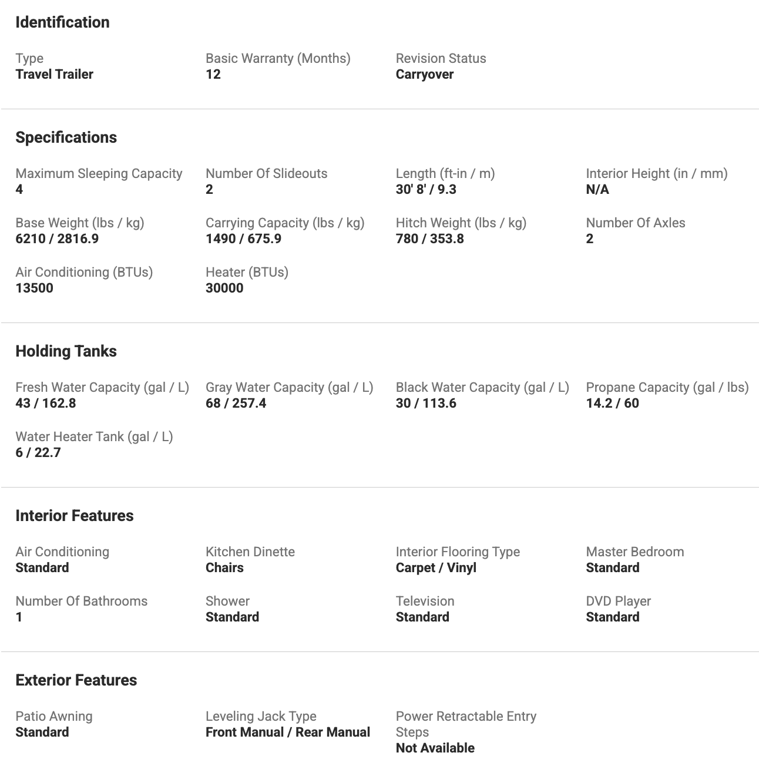This screenshot has height=766, width=759.
Task: Click the Interior Features heading
Action: tap(74, 516)
